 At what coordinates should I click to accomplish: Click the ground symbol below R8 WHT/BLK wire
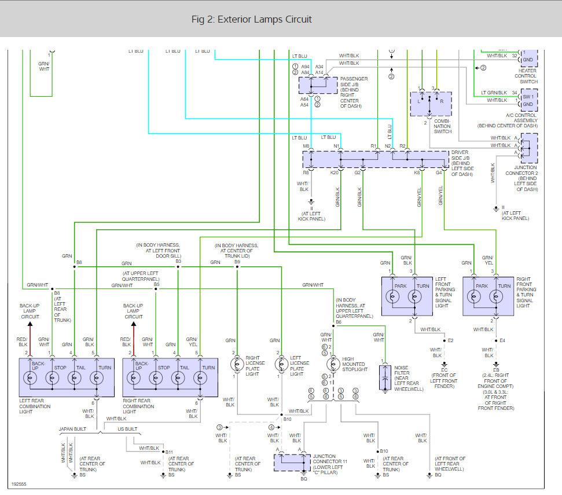311,202
